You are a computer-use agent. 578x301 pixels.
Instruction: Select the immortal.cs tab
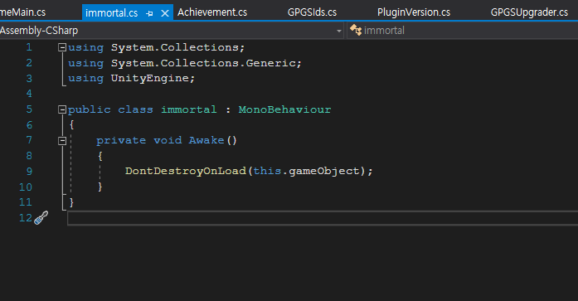click(111, 13)
